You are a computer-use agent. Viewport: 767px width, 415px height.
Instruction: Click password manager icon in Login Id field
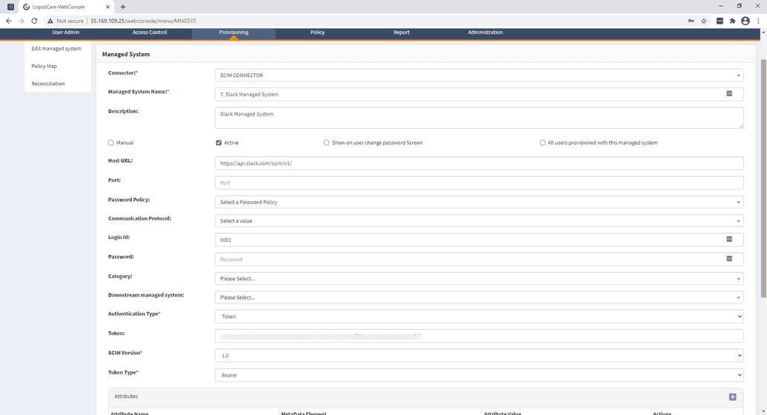[x=729, y=240]
